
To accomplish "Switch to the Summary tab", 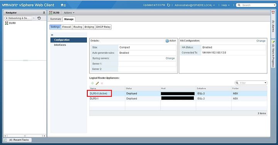I will (x=56, y=19).
